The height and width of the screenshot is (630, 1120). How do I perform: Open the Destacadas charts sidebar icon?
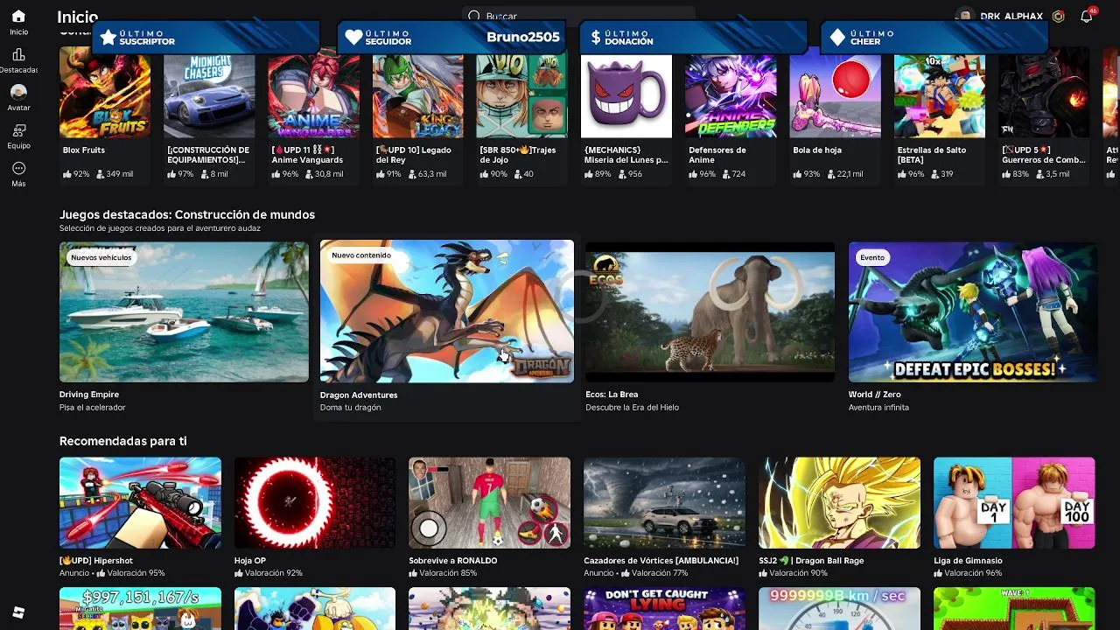[18, 55]
